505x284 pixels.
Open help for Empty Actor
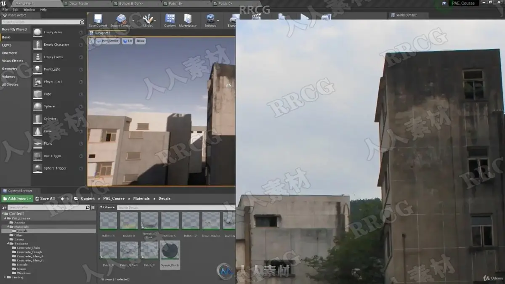81,32
